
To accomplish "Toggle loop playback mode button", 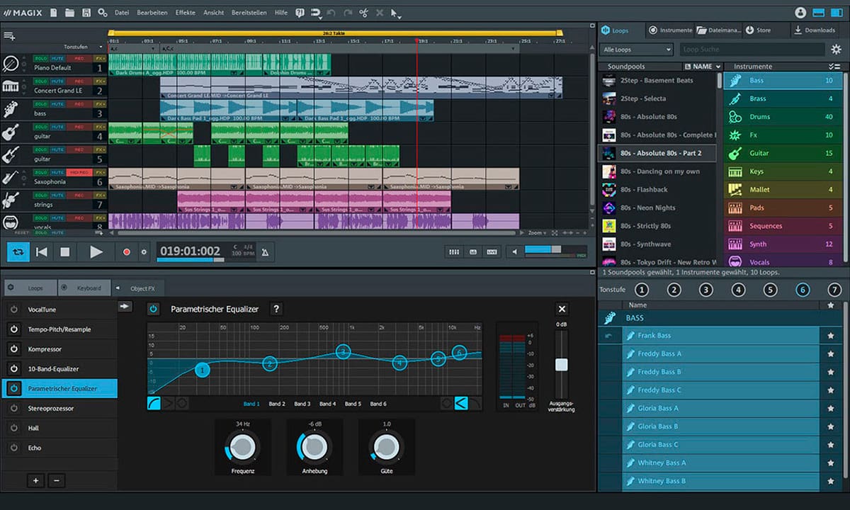I will tap(18, 251).
